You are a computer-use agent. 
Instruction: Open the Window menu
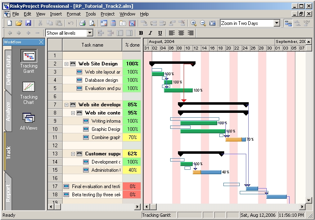127,14
